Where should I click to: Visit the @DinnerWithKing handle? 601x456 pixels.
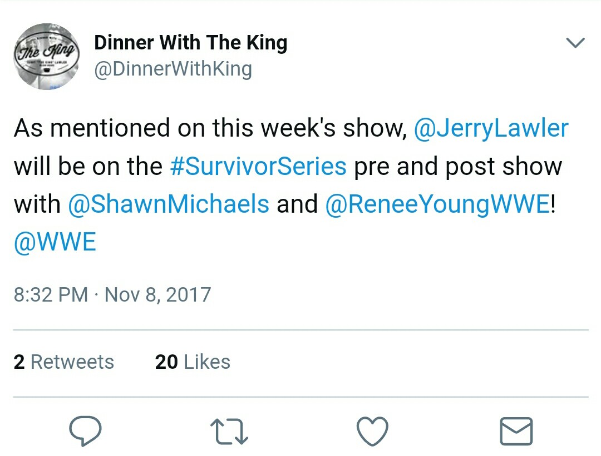173,69
